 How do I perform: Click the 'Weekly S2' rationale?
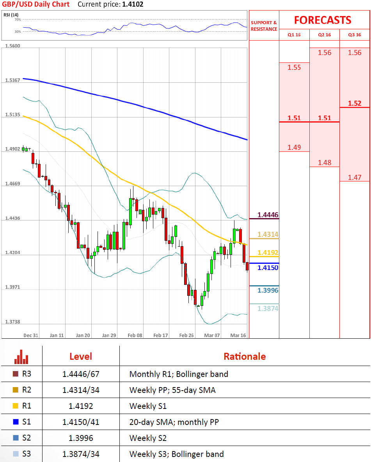(148, 438)
